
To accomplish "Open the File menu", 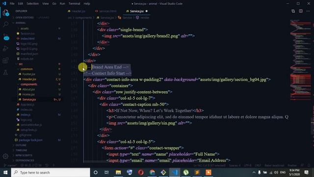I will tap(12, 3).
